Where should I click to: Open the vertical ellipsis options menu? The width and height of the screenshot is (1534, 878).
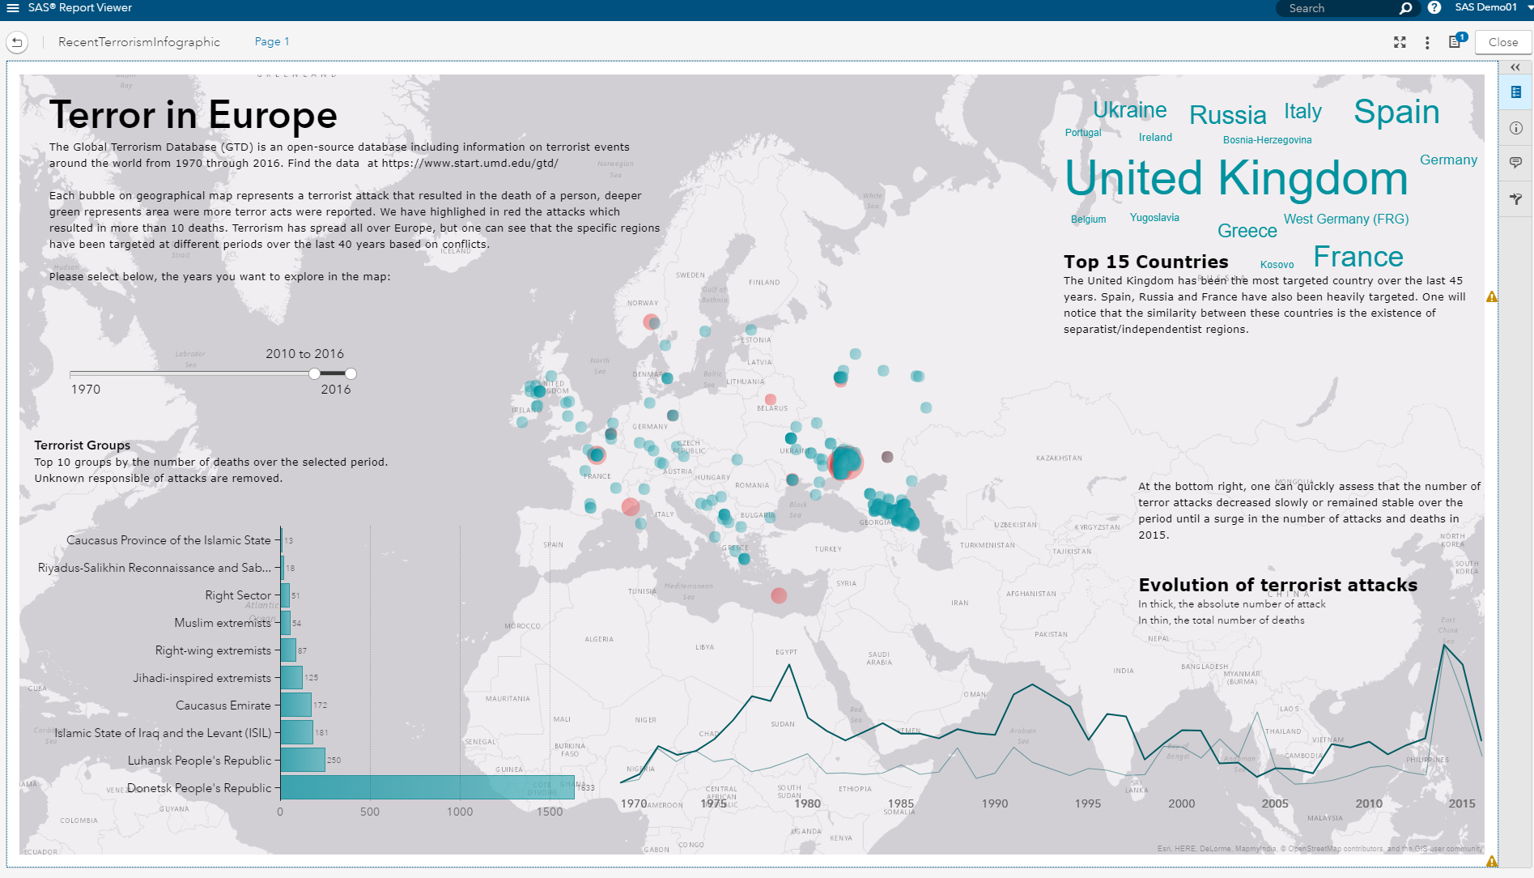click(1427, 42)
